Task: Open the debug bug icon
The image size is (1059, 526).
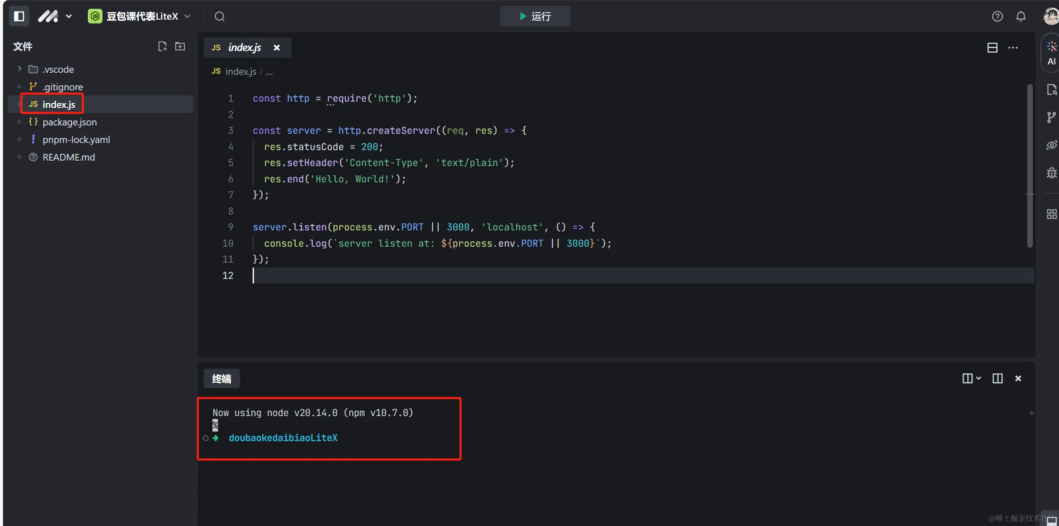Action: pyautogui.click(x=1051, y=173)
